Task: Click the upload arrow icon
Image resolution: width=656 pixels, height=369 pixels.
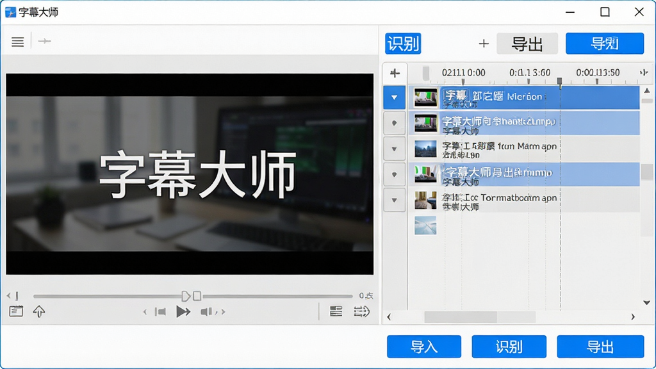Action: click(39, 311)
